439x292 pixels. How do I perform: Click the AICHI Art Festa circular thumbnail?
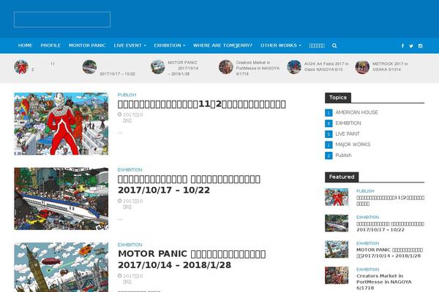pos(294,67)
